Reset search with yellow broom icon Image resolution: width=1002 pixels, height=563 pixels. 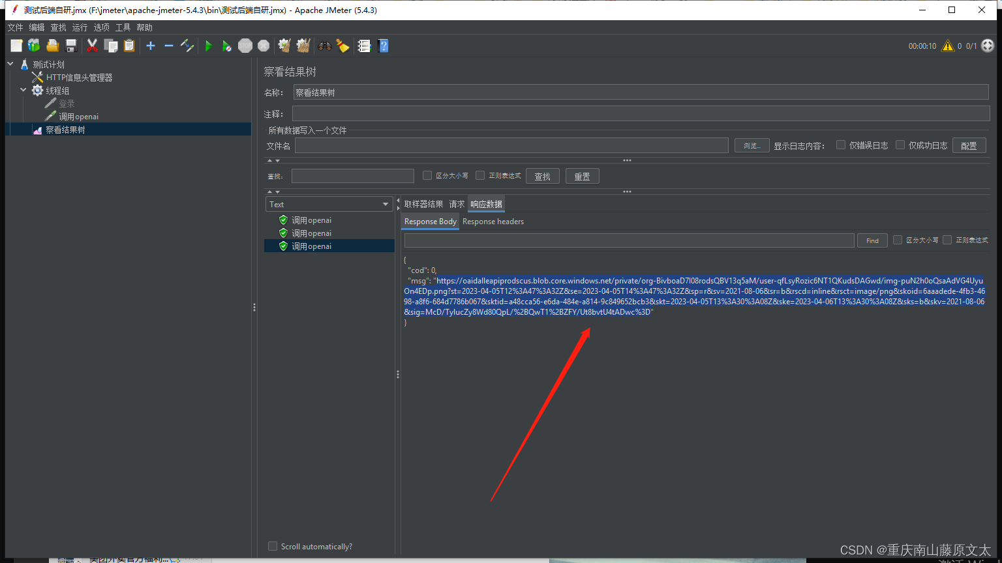pos(342,46)
